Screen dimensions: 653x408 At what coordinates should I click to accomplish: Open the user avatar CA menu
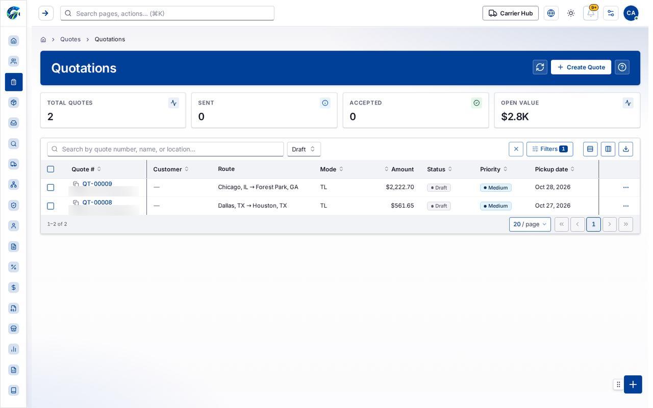pyautogui.click(x=631, y=13)
